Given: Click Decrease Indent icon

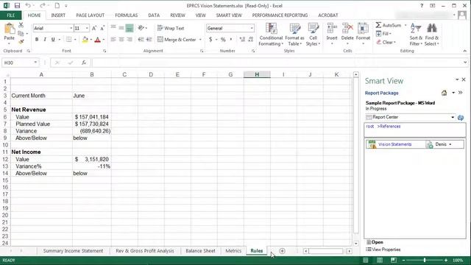Looking at the screenshot, I should [141, 39].
